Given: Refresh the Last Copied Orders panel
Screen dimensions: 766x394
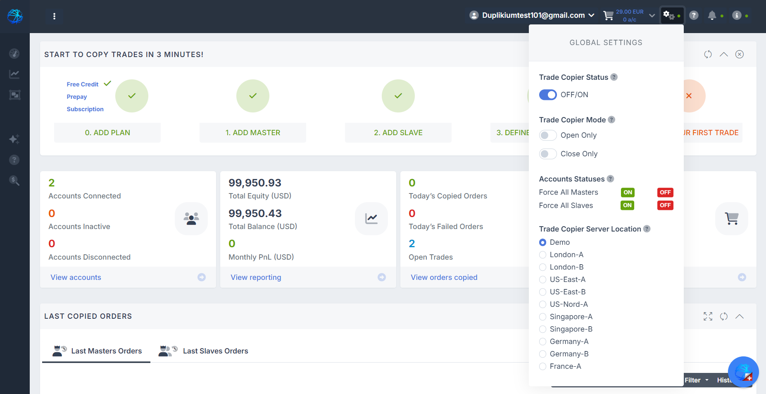Looking at the screenshot, I should (x=724, y=316).
